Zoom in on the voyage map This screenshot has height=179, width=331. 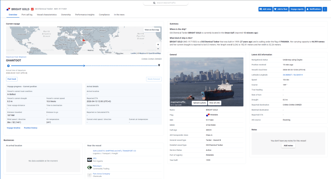pos(158,44)
